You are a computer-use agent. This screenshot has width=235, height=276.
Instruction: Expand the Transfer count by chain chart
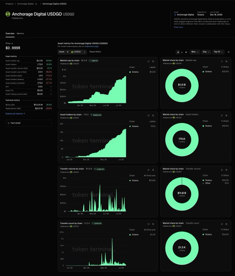click(148, 224)
